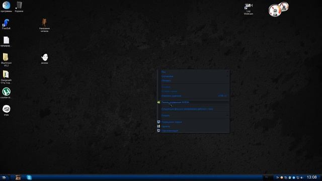Viewport: 322px width, 181px height.
Task: Click Show Desktop strip right of the clock
Action: click(320, 177)
